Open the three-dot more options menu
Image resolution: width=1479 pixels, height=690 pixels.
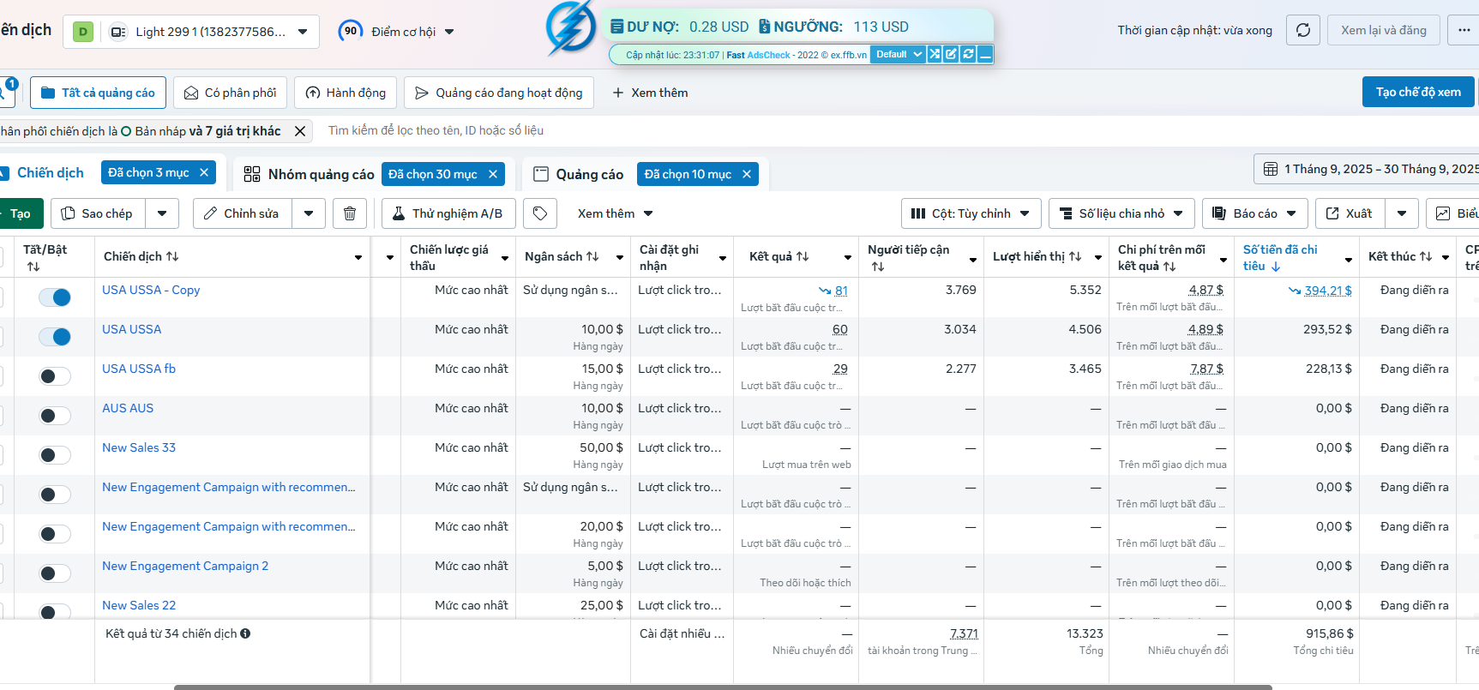(x=1463, y=30)
